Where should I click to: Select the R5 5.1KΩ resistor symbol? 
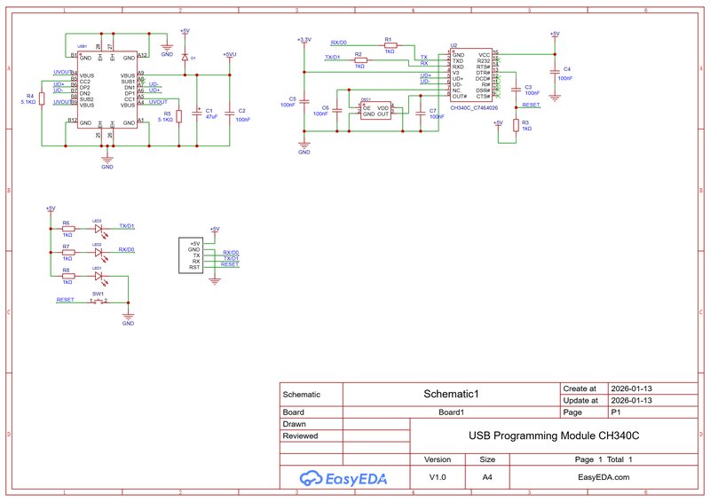pos(179,117)
